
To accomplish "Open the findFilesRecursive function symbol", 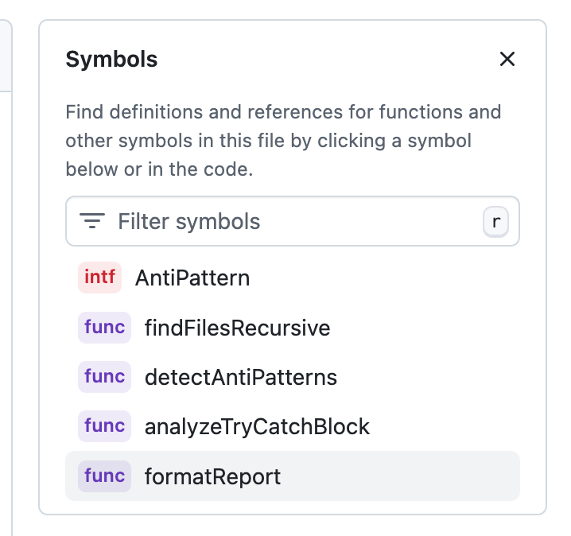I will pos(293,328).
